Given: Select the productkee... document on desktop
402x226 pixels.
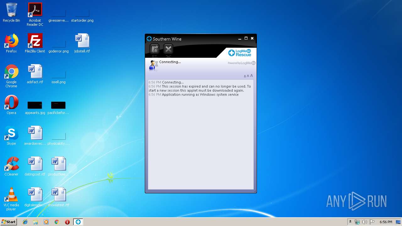Looking at the screenshot, I should (58, 166).
